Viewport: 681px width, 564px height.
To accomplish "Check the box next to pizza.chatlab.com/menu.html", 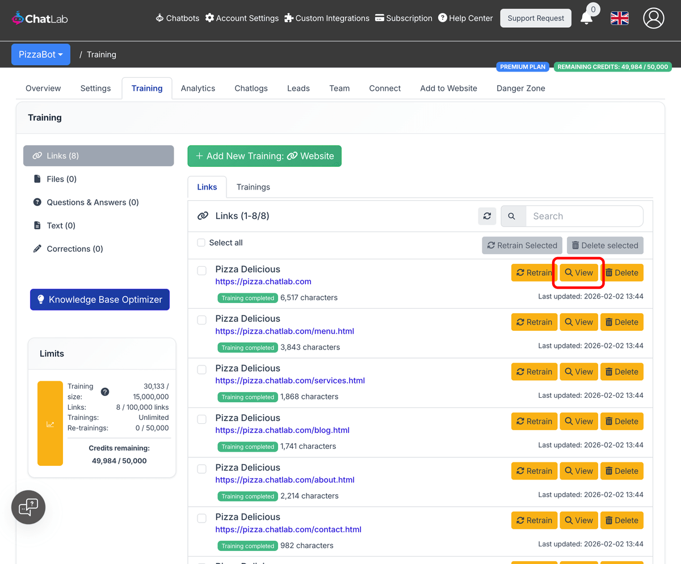I will click(x=201, y=320).
